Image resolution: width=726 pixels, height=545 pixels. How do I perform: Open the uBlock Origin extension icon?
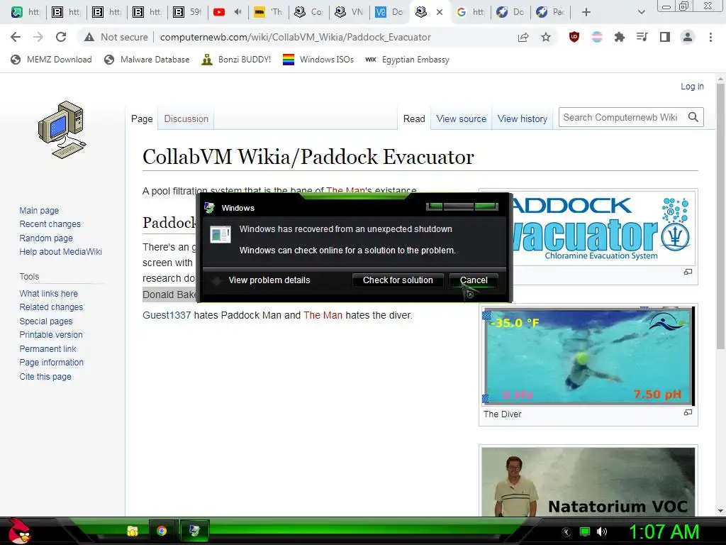click(574, 37)
